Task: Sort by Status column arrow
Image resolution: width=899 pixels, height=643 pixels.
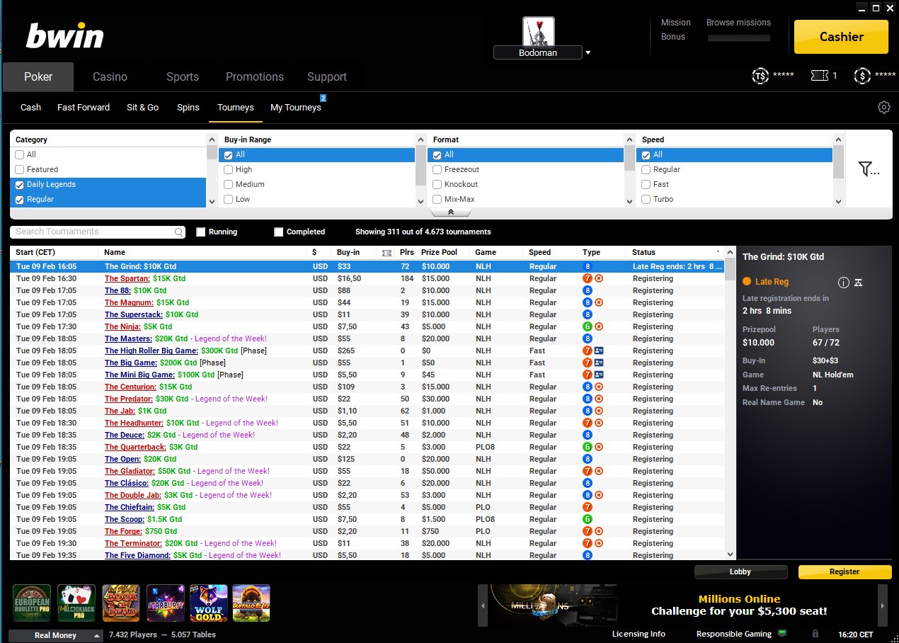Action: click(718, 253)
